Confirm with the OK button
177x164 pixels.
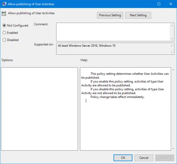tap(123, 158)
